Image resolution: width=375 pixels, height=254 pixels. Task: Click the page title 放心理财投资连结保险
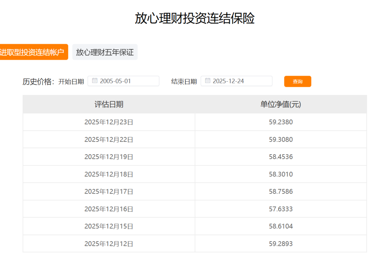(194, 18)
